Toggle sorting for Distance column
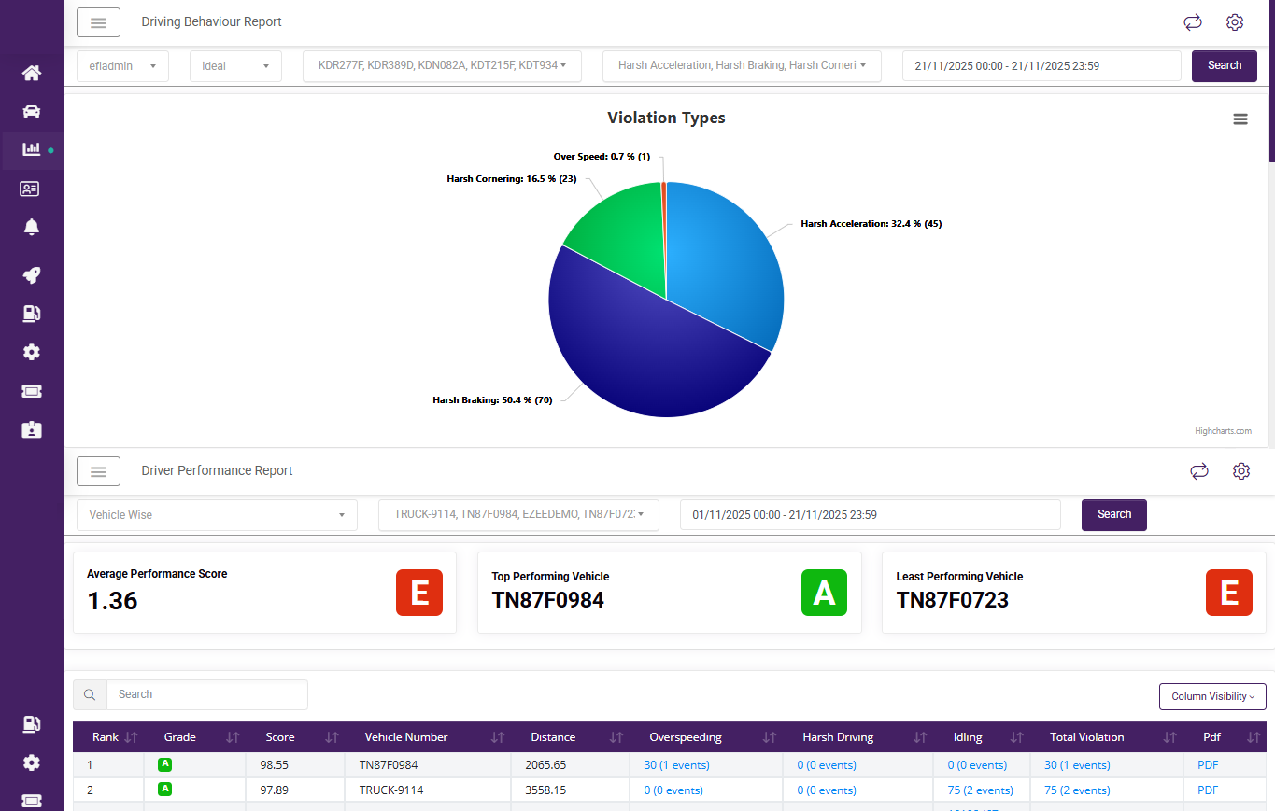Image resolution: width=1275 pixels, height=811 pixels. 616,737
